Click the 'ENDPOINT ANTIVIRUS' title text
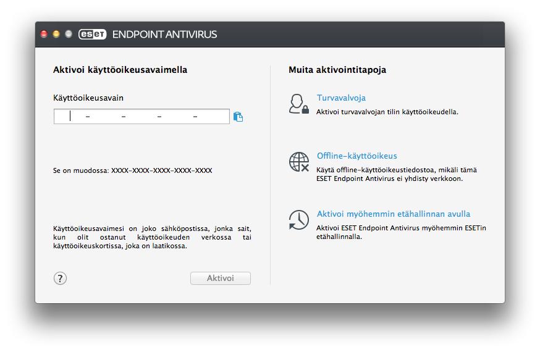Viewport: 540px width, 352px height. click(164, 34)
